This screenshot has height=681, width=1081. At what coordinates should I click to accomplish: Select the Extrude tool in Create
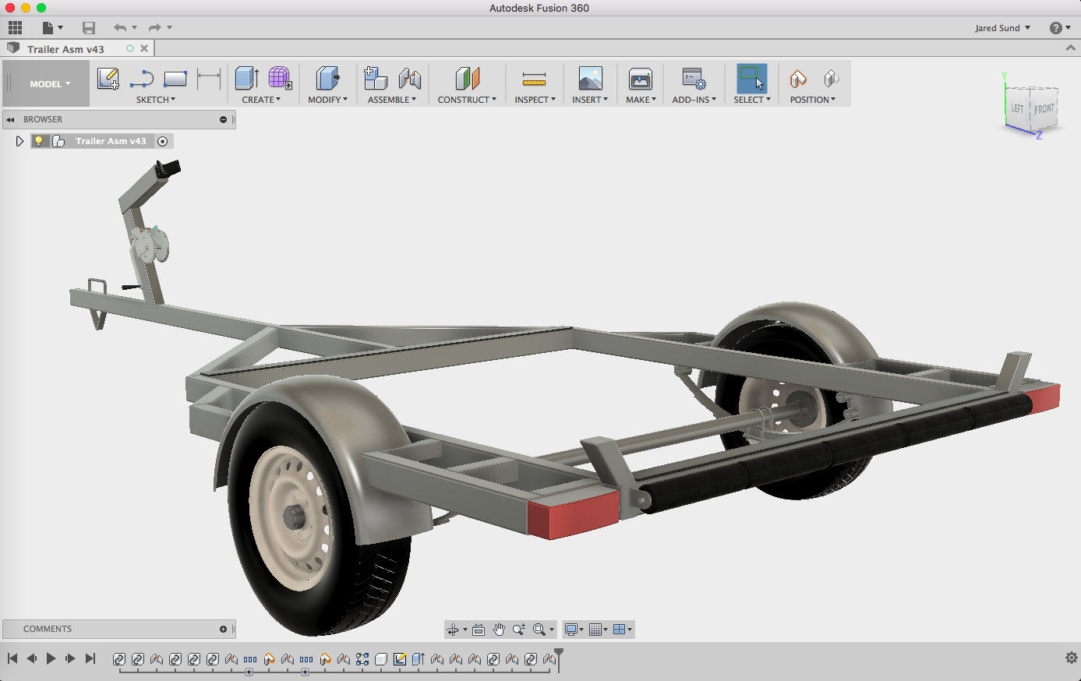click(247, 79)
